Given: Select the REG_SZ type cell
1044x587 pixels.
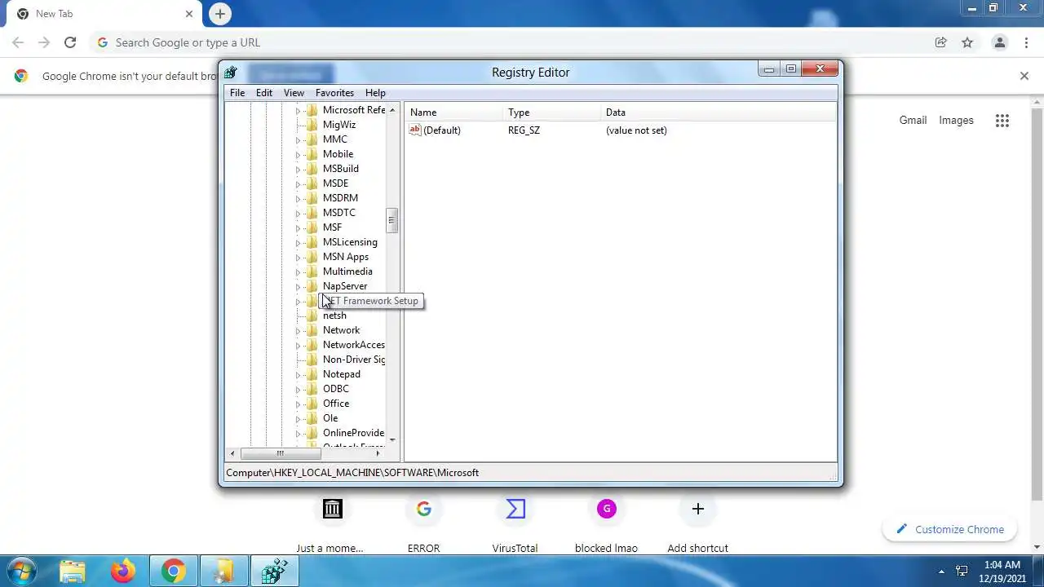Looking at the screenshot, I should click(524, 130).
